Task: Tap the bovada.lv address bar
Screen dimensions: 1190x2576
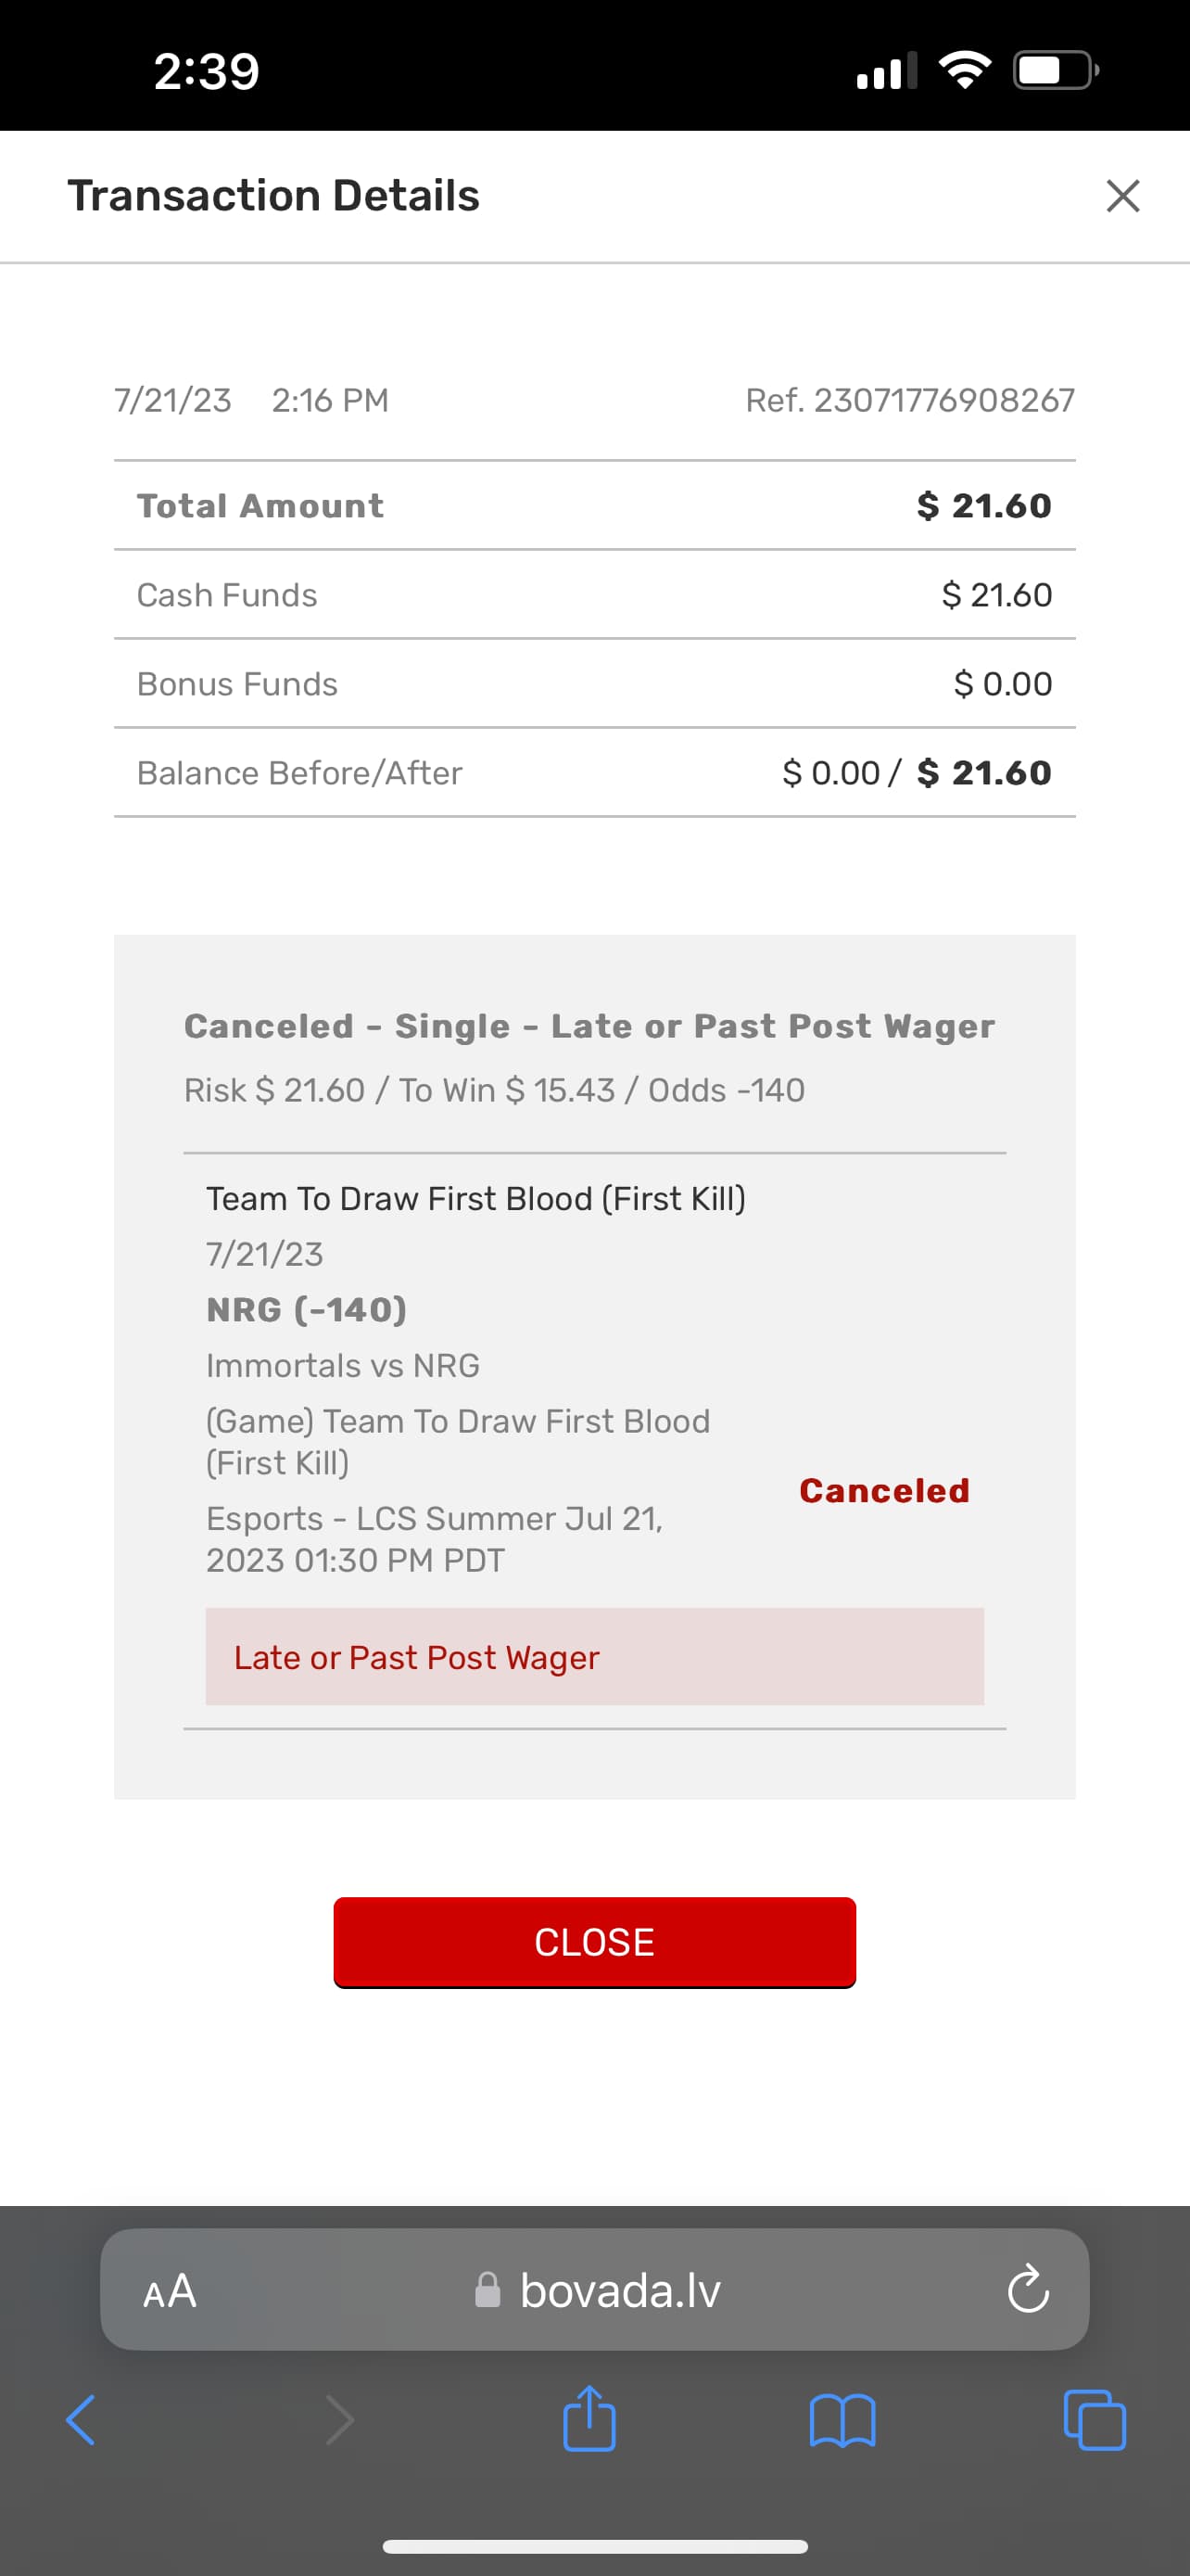Action: (x=619, y=2291)
